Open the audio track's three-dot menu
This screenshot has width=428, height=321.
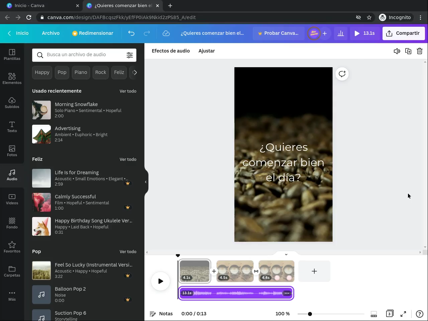[x=287, y=293]
